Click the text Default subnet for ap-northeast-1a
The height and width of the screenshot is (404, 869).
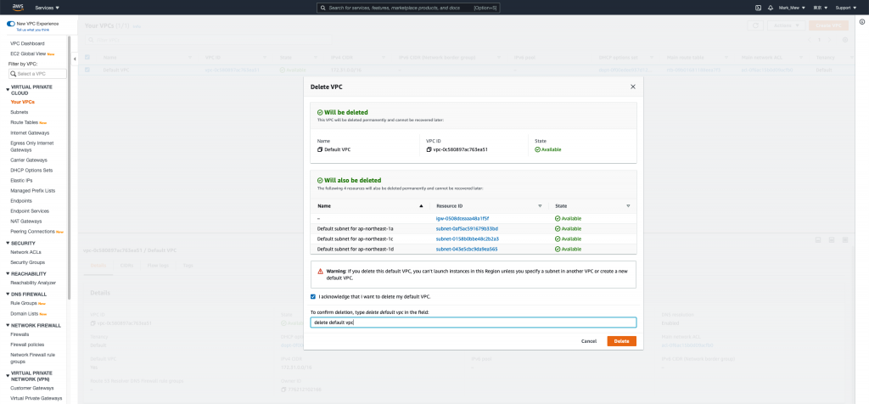click(356, 228)
